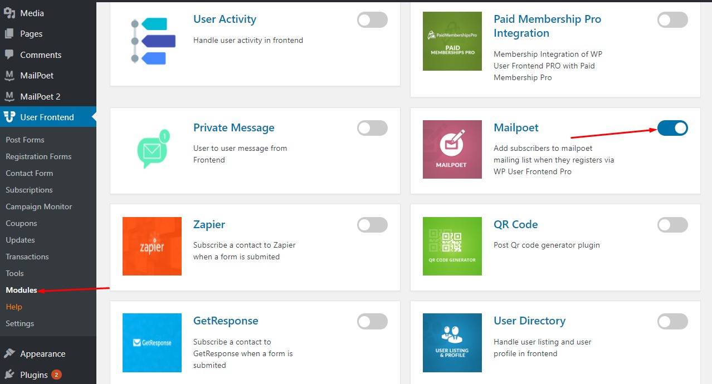Enable the Zapier module toggle
This screenshot has width=712, height=384.
[372, 225]
